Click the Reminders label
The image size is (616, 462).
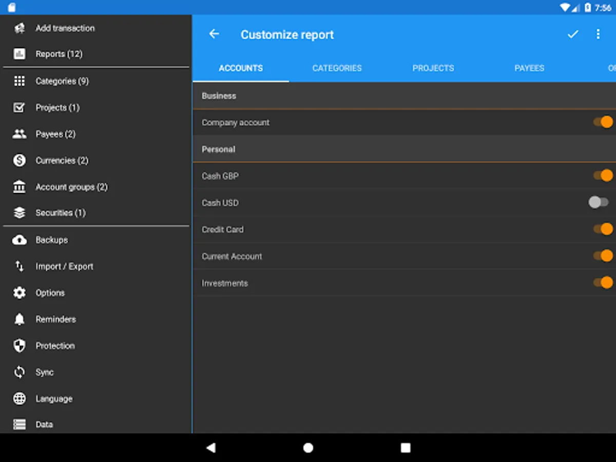56,319
